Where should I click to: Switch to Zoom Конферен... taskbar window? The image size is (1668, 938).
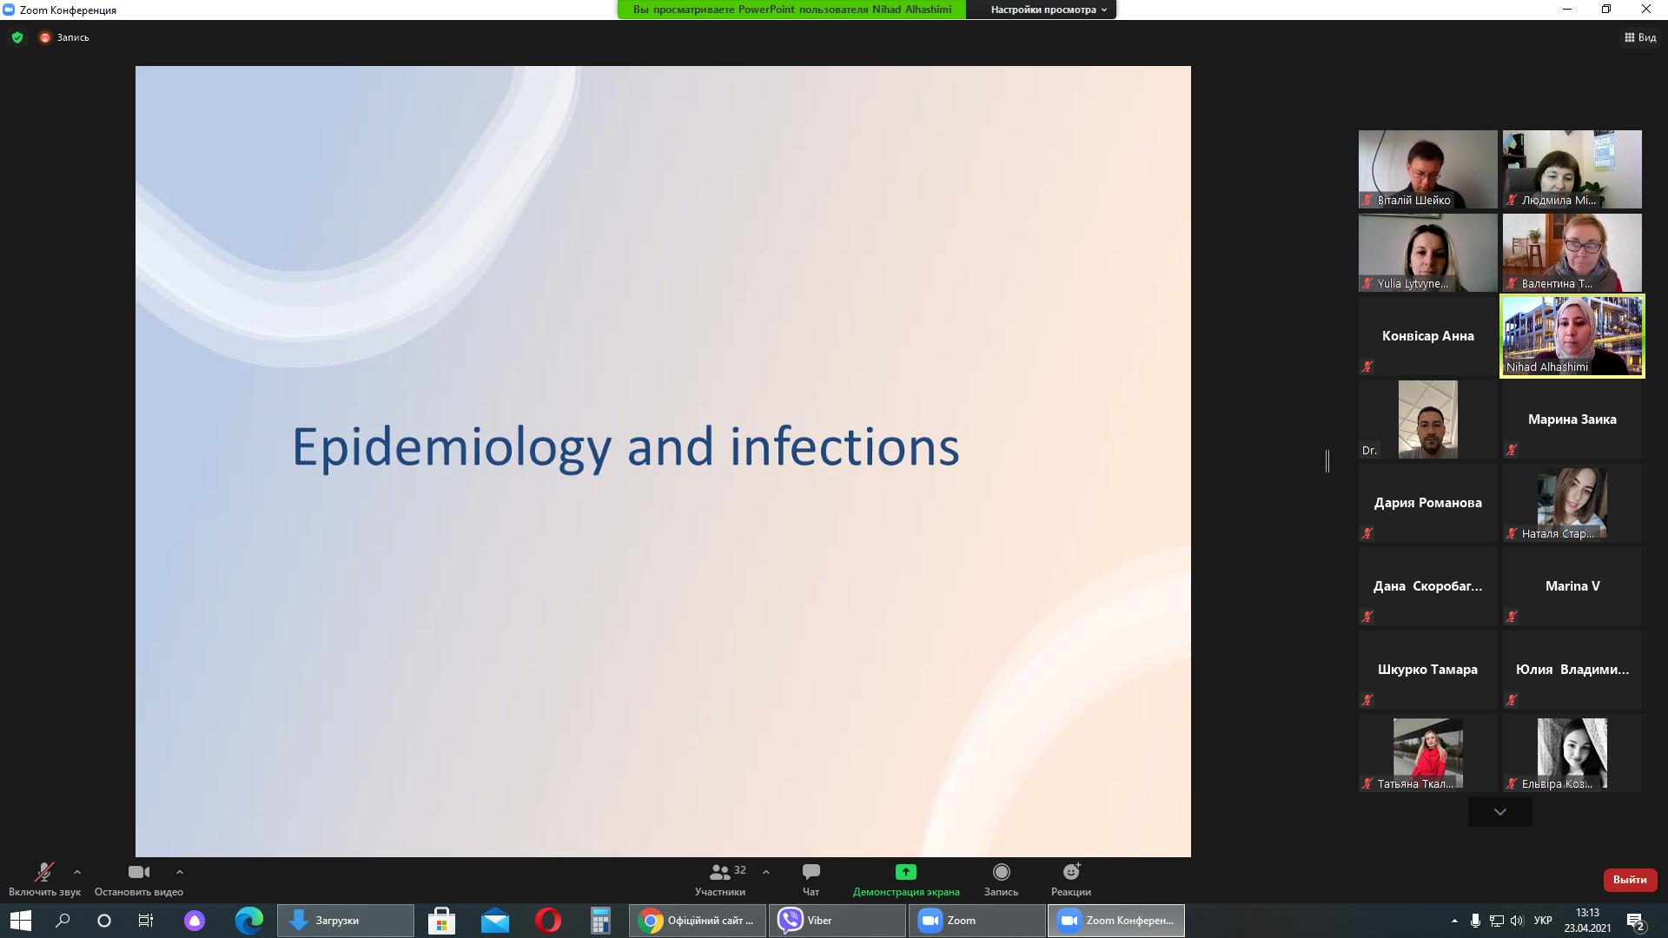pos(1116,921)
